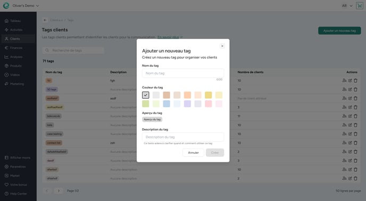Select the checked grey color swatch
The height and width of the screenshot is (201, 366).
(145, 95)
